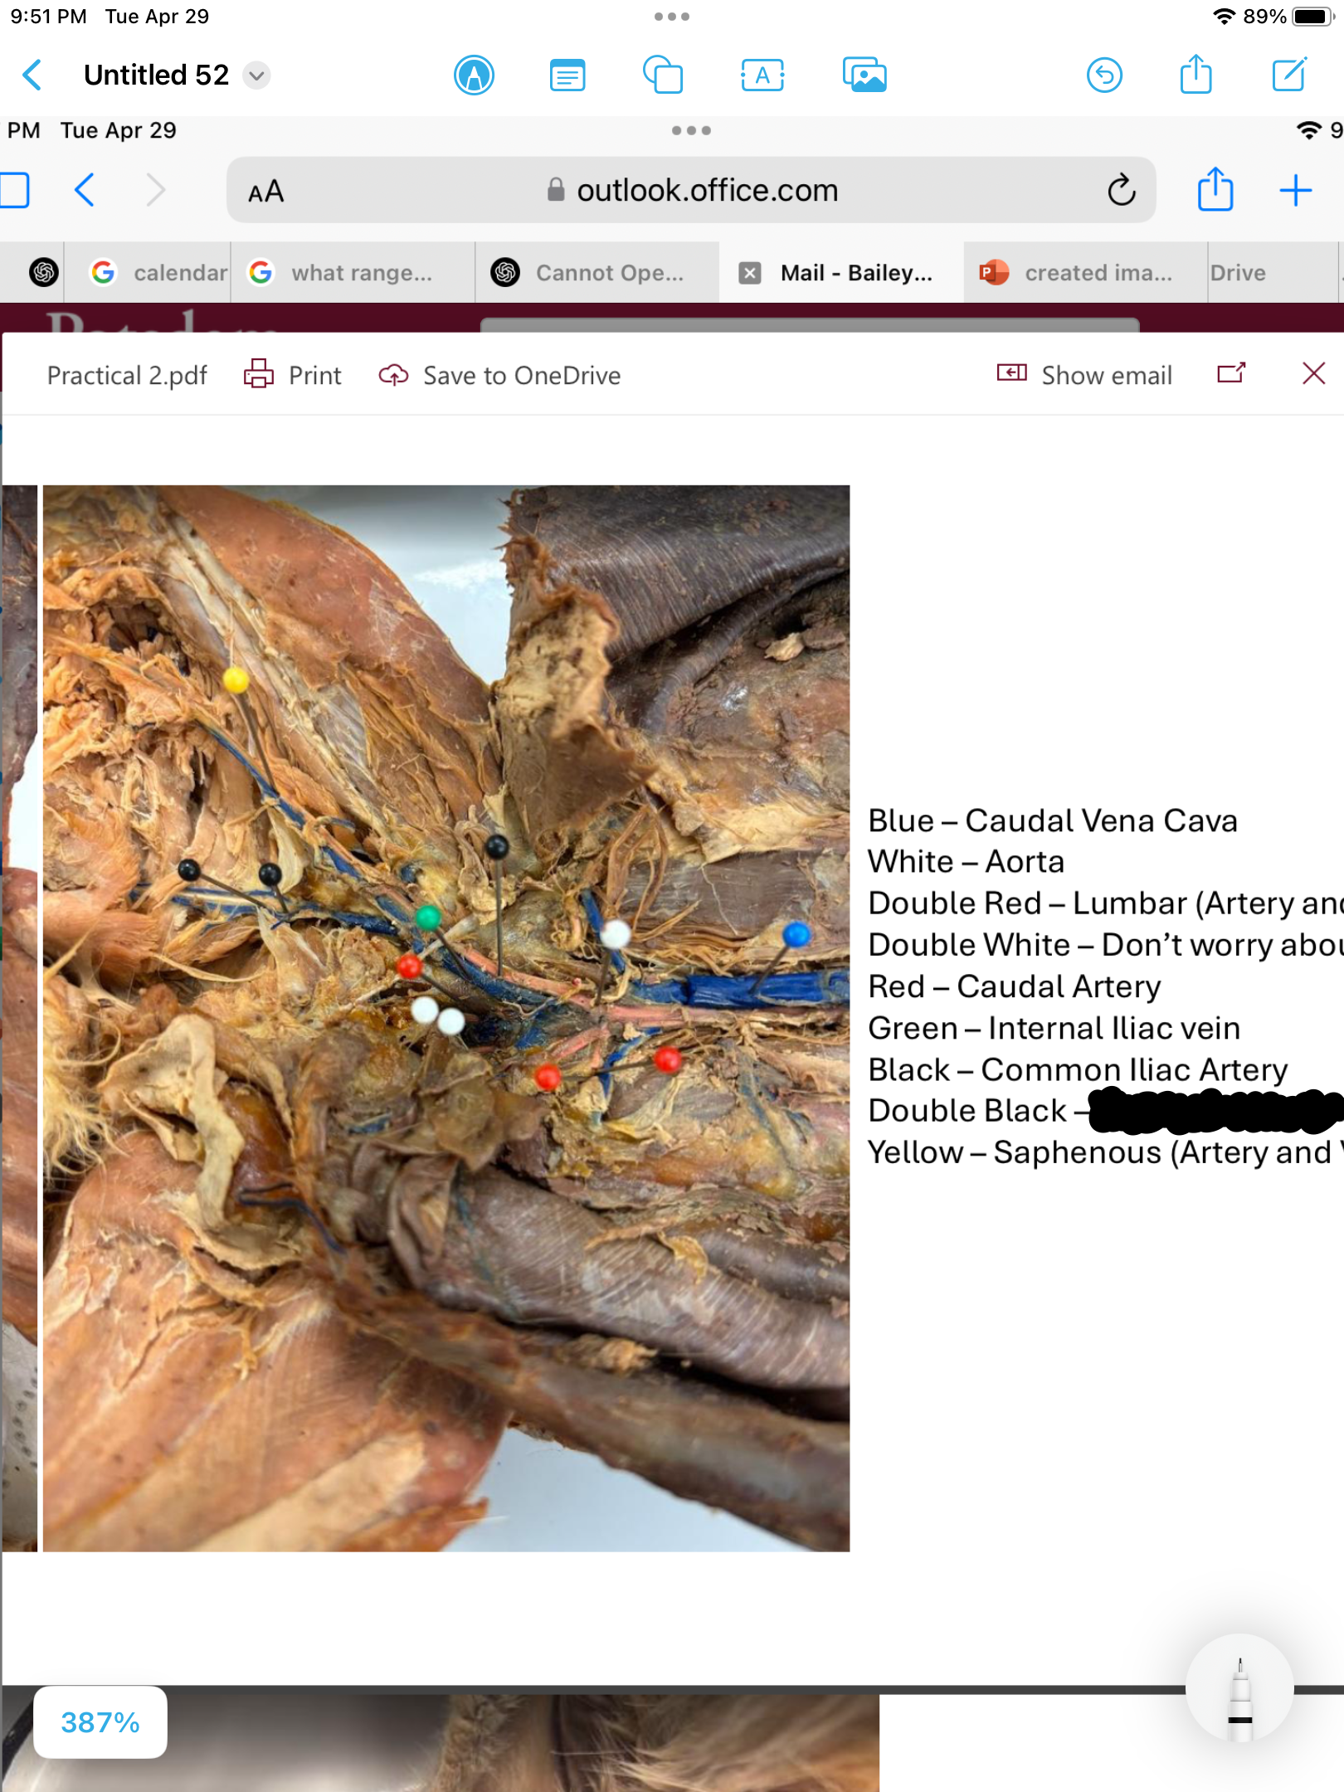Expand the Untitled 52 title dropdown
This screenshot has height=1792, width=1344.
(257, 75)
